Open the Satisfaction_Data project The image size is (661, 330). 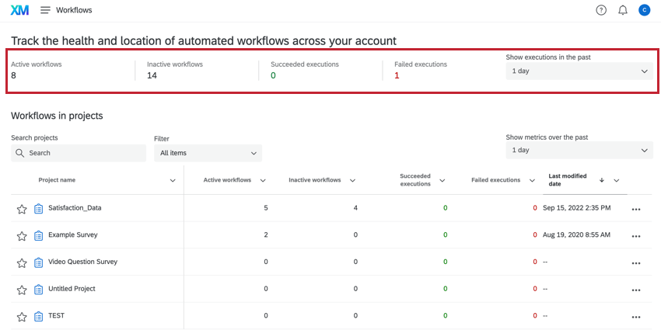pos(75,208)
